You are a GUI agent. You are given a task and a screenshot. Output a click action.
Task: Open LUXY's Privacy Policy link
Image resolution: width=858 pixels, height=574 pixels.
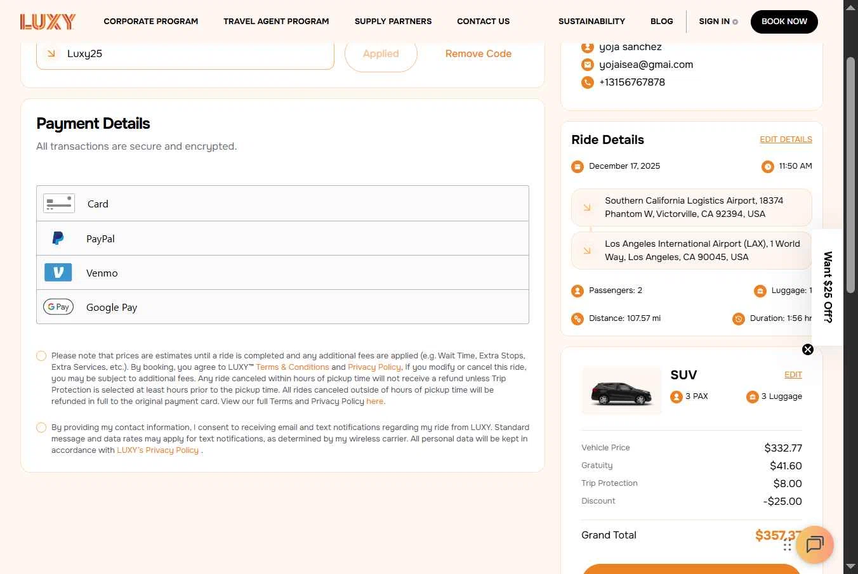(158, 450)
